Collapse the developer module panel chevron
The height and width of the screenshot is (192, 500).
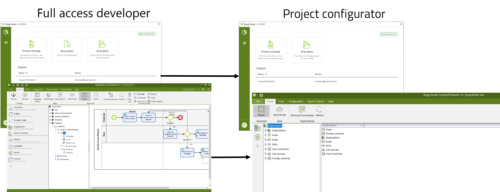pos(11,166)
